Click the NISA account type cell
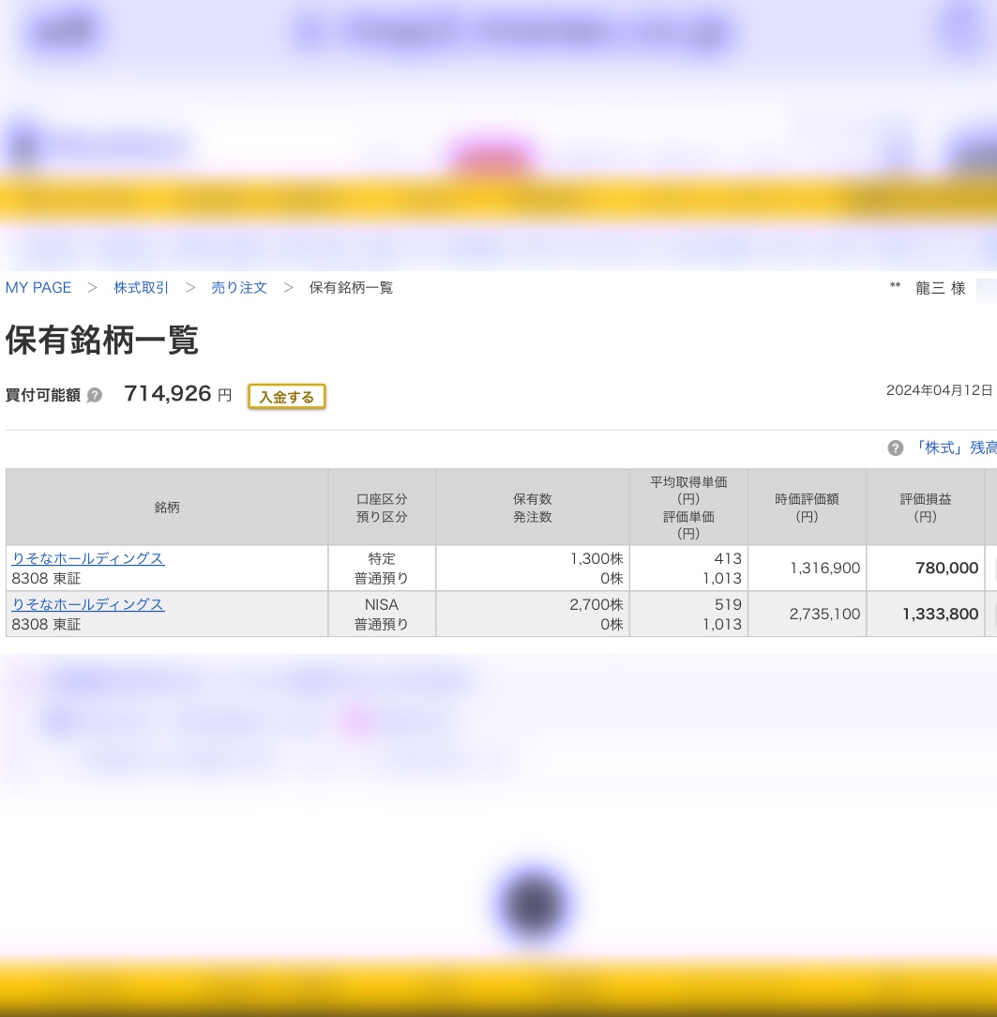The height and width of the screenshot is (1017, 997). point(381,604)
